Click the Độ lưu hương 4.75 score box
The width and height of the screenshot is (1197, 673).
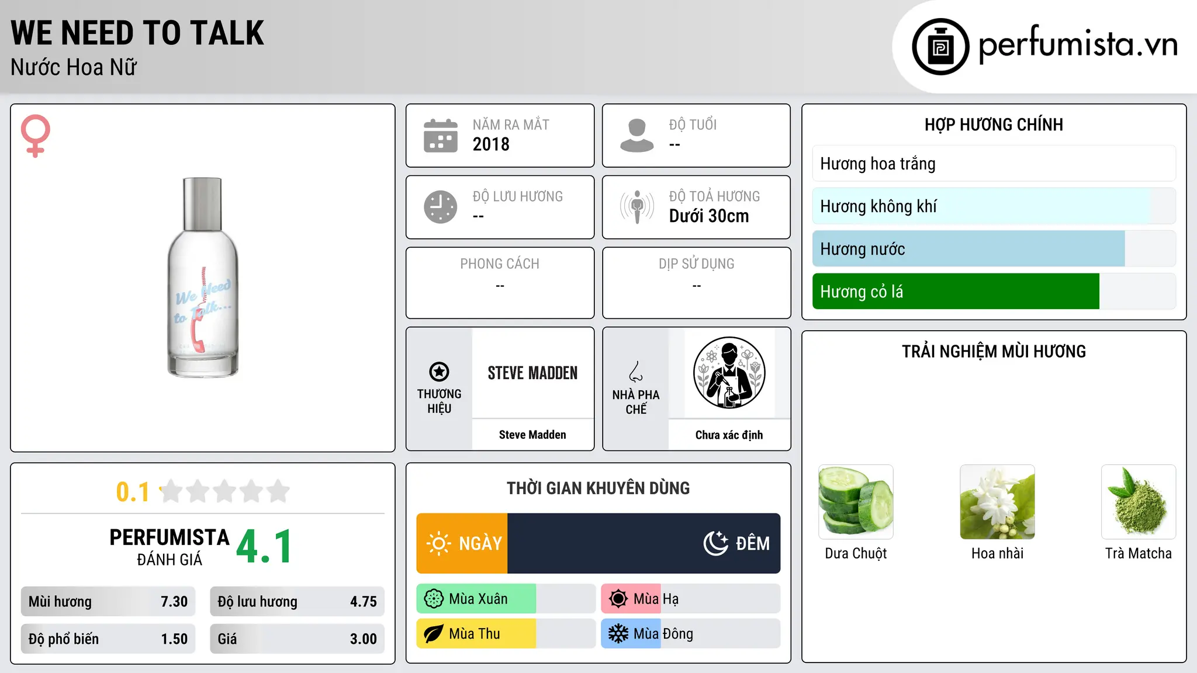tap(297, 602)
